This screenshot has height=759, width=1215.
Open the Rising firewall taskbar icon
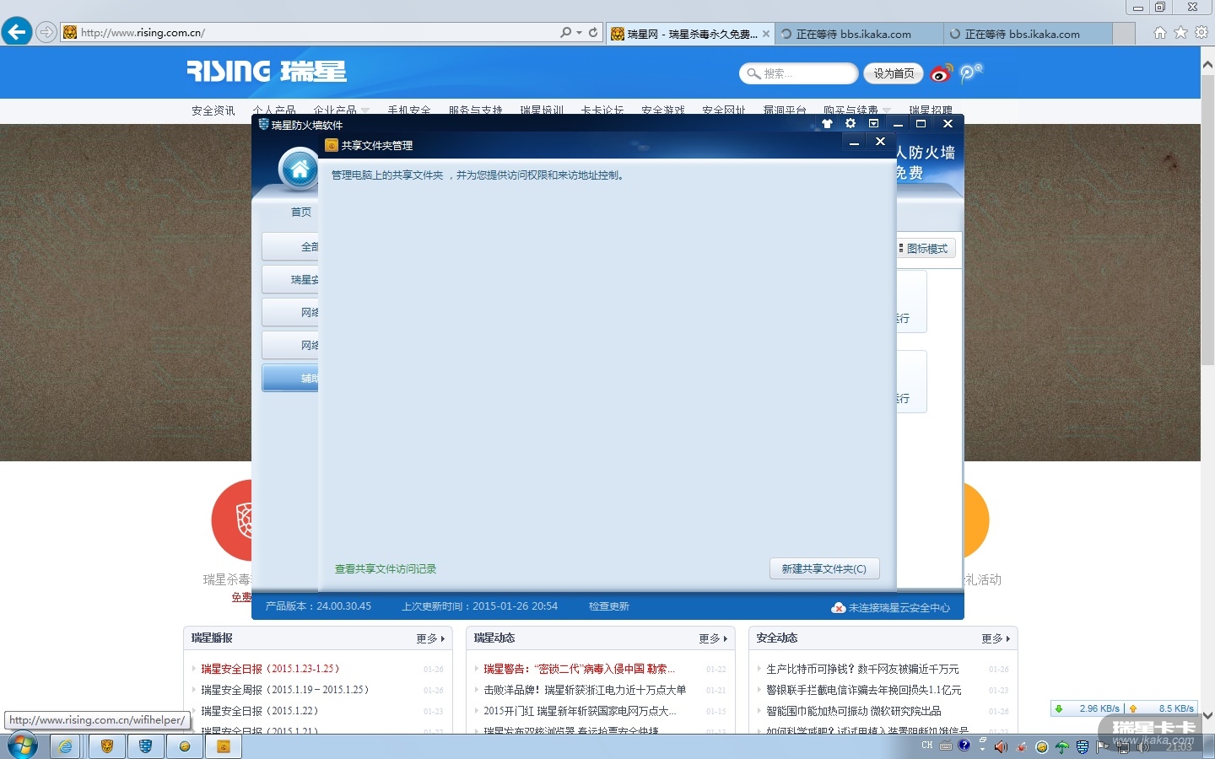(146, 746)
